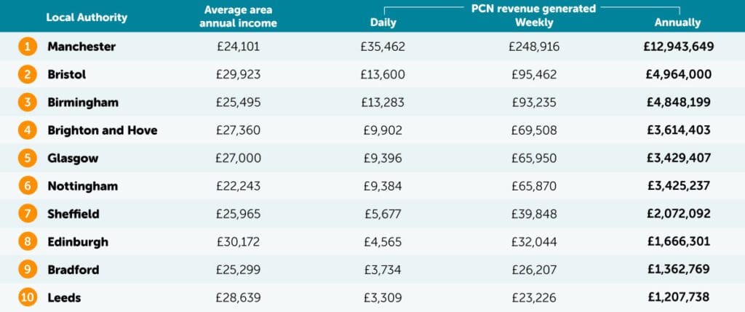Select Edinburgh's average income £30,172
Screen dimensions: 745x312
pos(238,241)
